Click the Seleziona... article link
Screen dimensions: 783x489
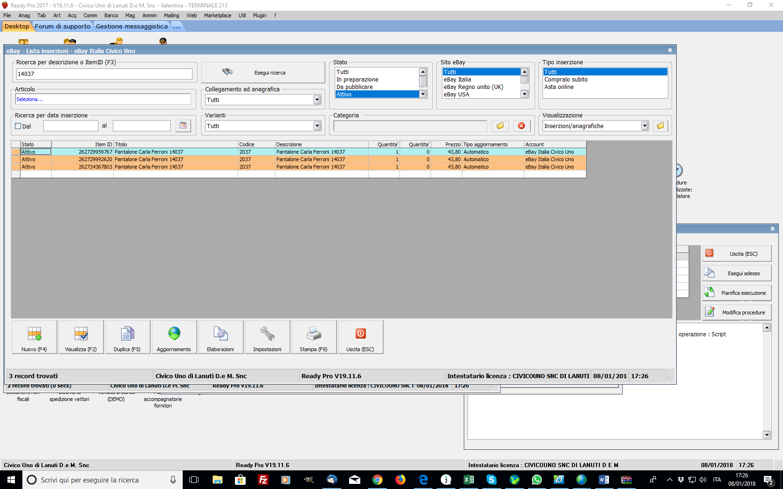click(x=29, y=99)
